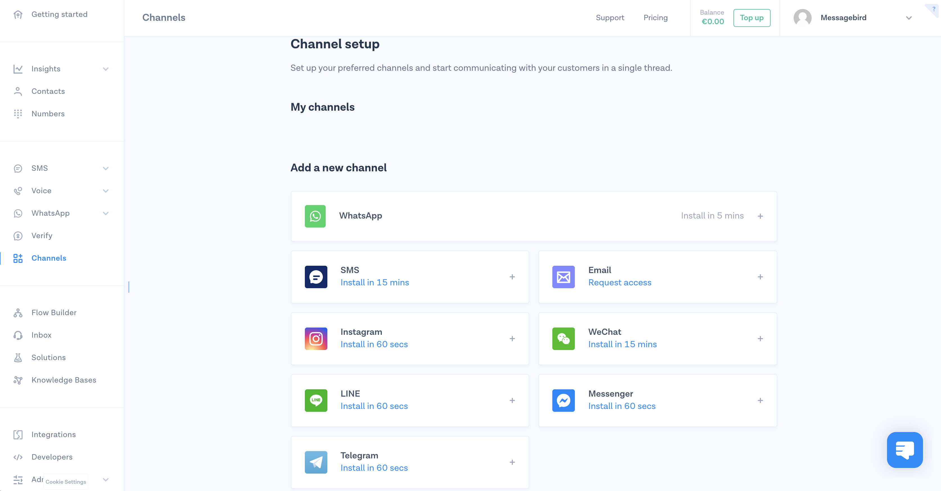
Task: Expand the SMS submenu chevron
Action: point(106,169)
